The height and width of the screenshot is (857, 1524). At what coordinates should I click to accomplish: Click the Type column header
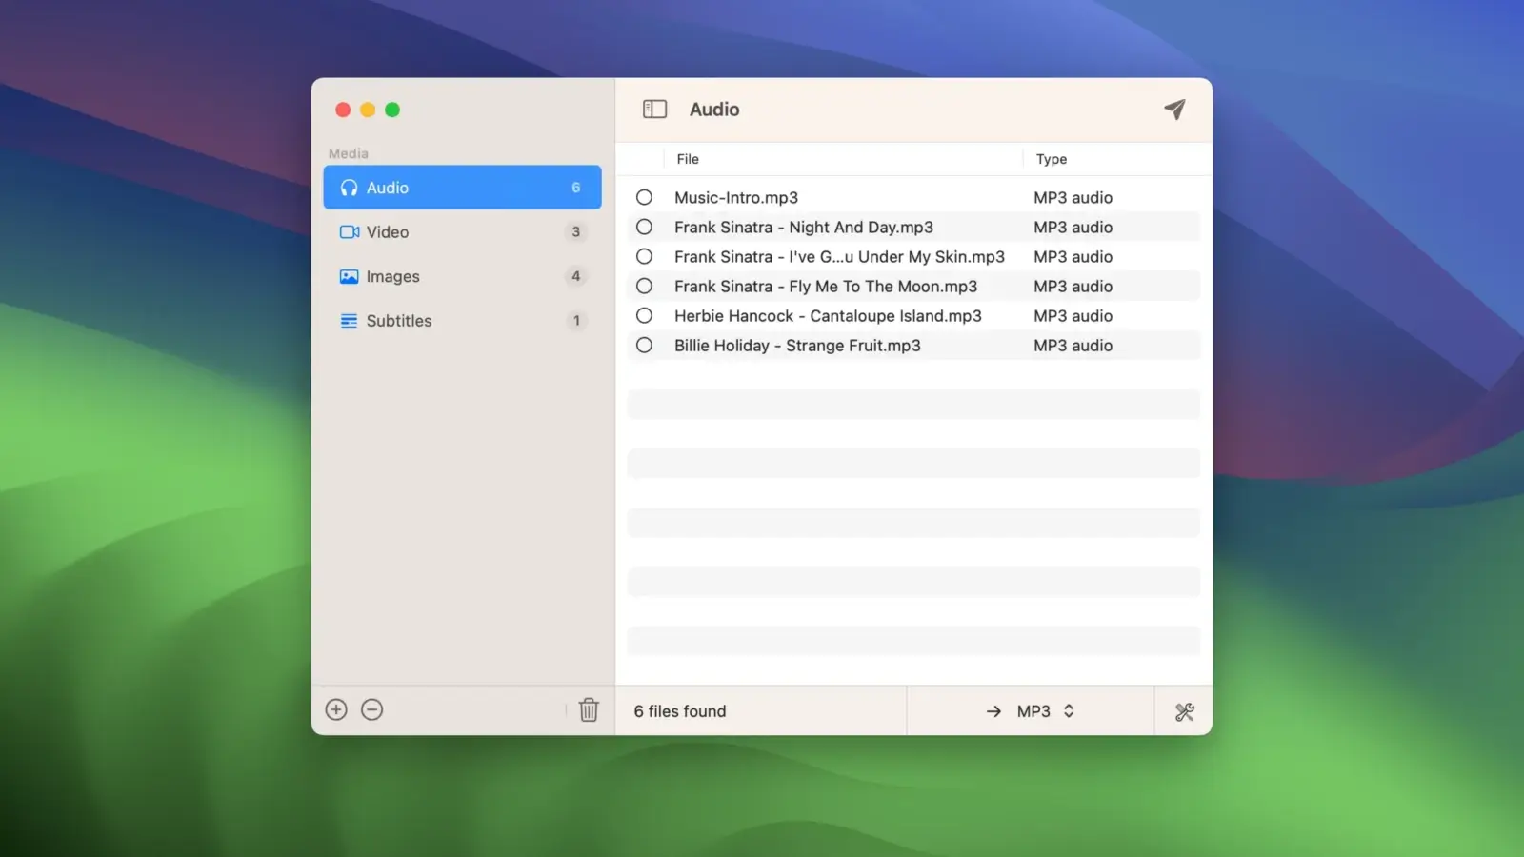coord(1051,159)
